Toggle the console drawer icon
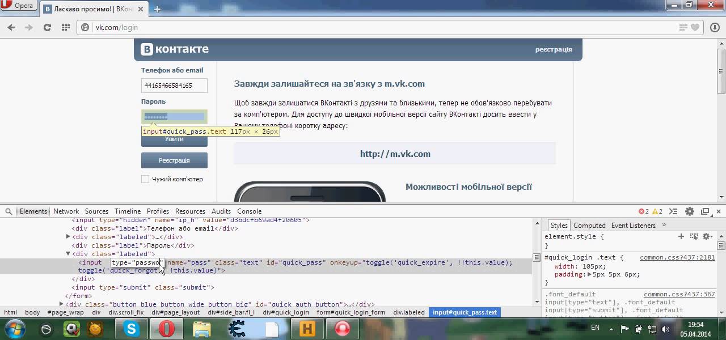The width and height of the screenshot is (726, 340). [x=674, y=211]
